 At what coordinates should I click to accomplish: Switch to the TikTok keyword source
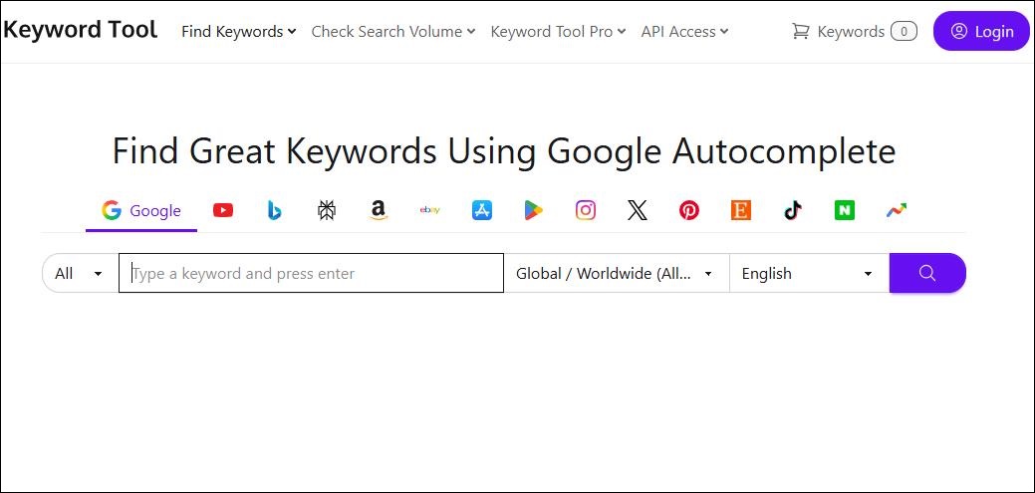pos(793,210)
